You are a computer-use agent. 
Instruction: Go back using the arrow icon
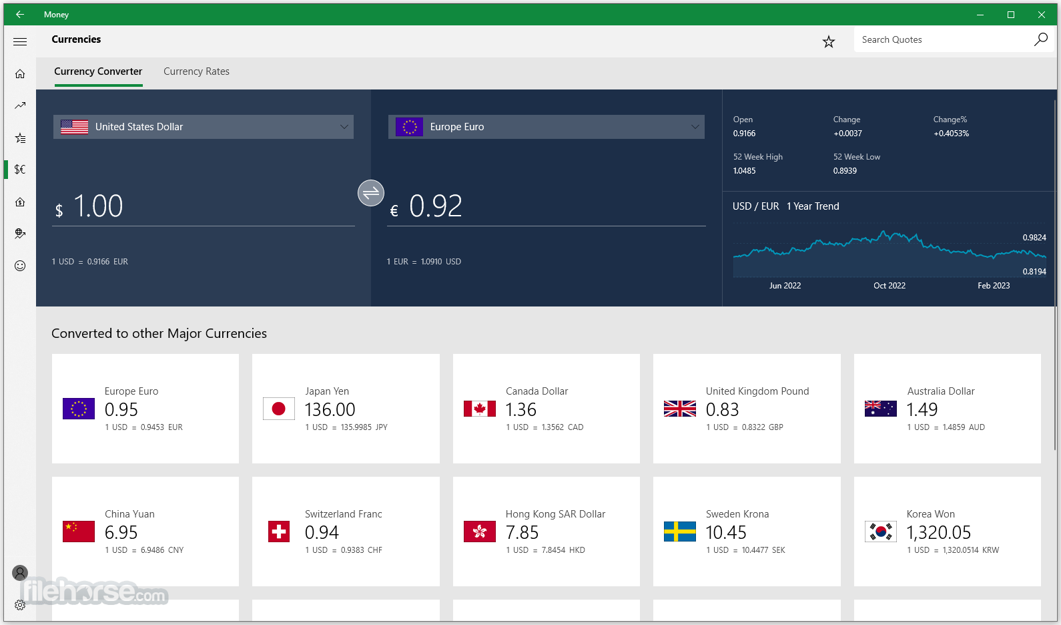(x=20, y=14)
